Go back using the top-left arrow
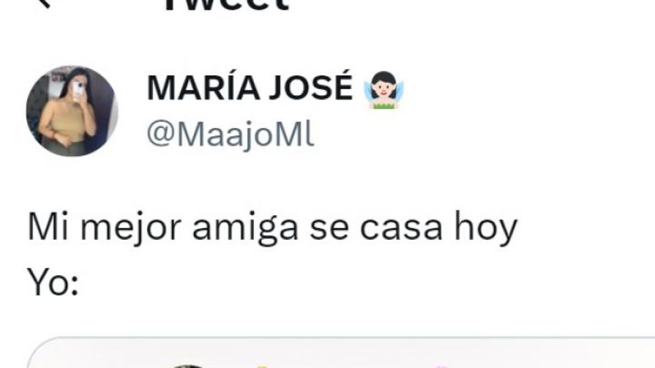Screen dimensions: 655x368 coord(42,3)
